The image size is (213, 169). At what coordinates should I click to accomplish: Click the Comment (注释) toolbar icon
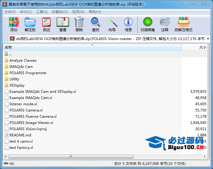click(165, 24)
